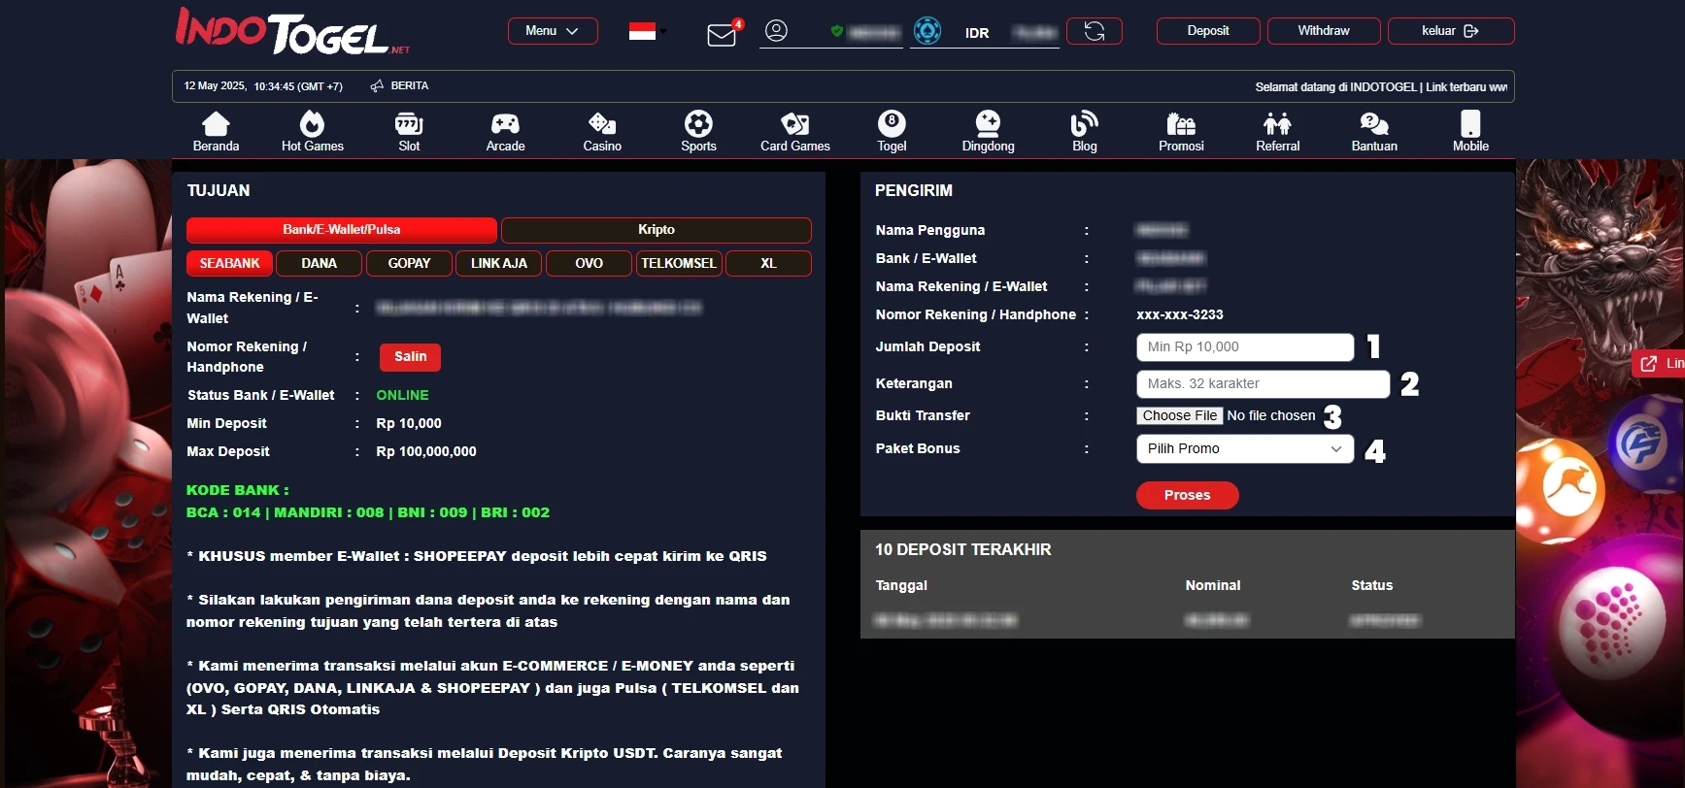Viewport: 1685px width, 788px height.
Task: Open the Referral people icon
Action: pyautogui.click(x=1277, y=123)
